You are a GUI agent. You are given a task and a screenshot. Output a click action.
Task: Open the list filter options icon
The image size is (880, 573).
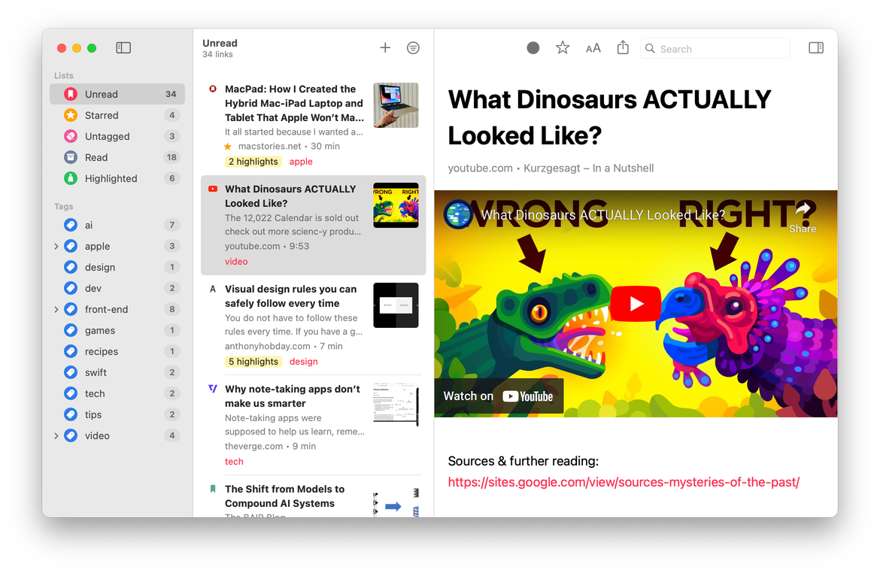pyautogui.click(x=413, y=47)
